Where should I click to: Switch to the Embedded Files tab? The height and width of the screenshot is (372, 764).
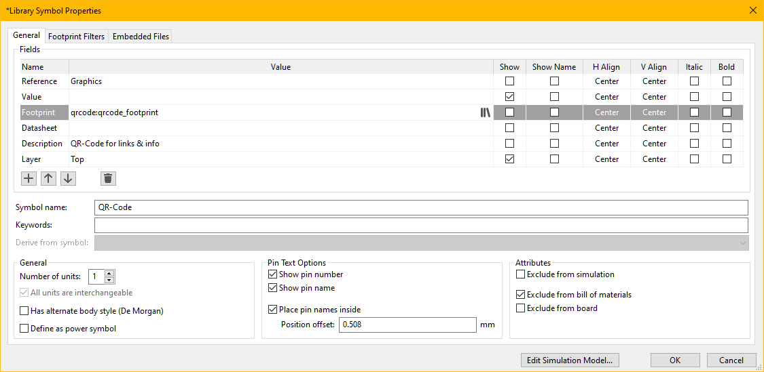click(141, 37)
